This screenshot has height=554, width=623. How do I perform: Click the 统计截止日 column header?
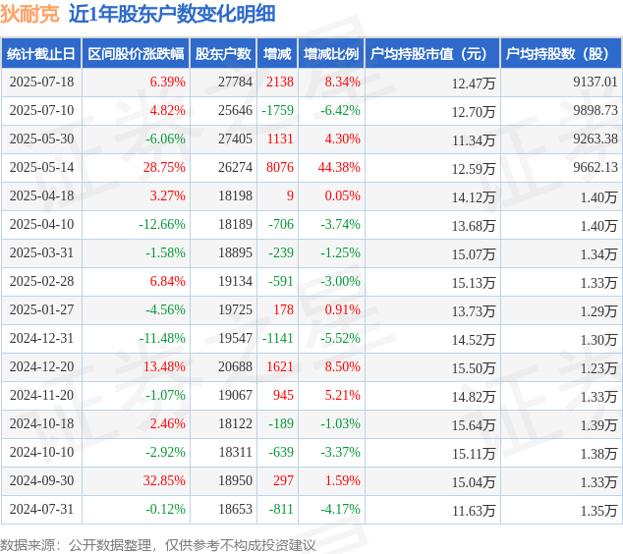coord(41,54)
